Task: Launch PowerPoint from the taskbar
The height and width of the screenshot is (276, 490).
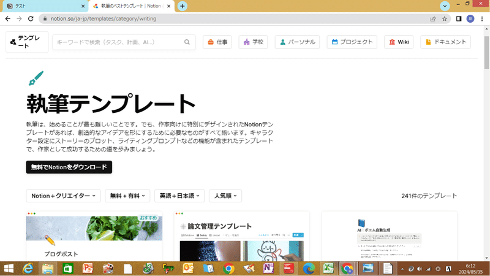Action: tap(88, 269)
